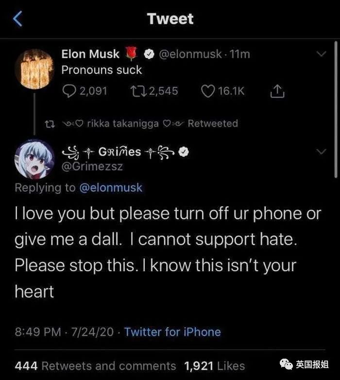Click the reply icon under Pronouns suck tweet
Viewport: 340px width, 380px height.
pos(69,91)
